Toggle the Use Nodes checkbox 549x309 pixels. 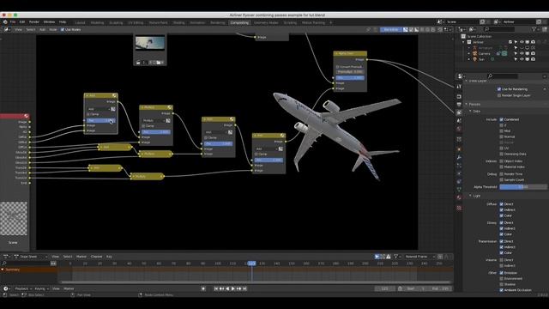pyautogui.click(x=63, y=30)
